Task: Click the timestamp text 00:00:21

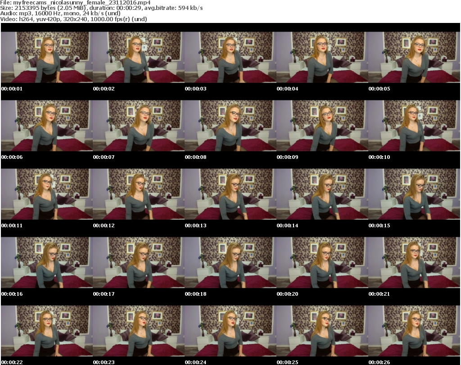Action: (379, 294)
